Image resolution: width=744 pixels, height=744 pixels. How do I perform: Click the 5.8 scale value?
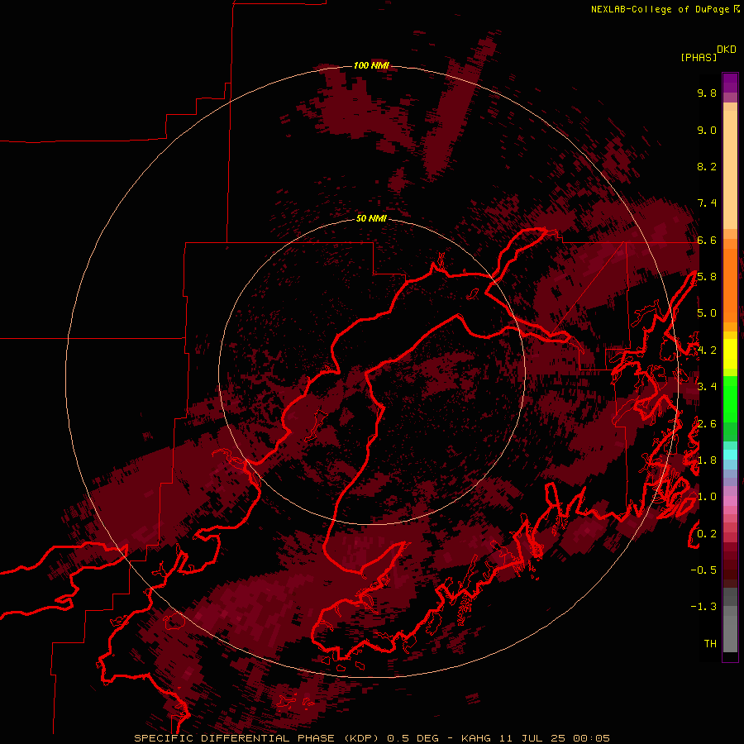[x=707, y=277]
